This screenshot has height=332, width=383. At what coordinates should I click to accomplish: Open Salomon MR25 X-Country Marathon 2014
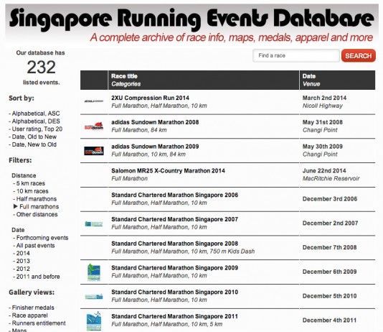168,171
